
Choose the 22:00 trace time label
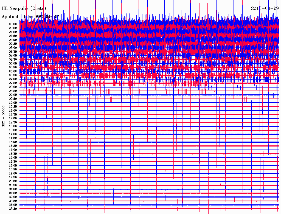click(13, 197)
